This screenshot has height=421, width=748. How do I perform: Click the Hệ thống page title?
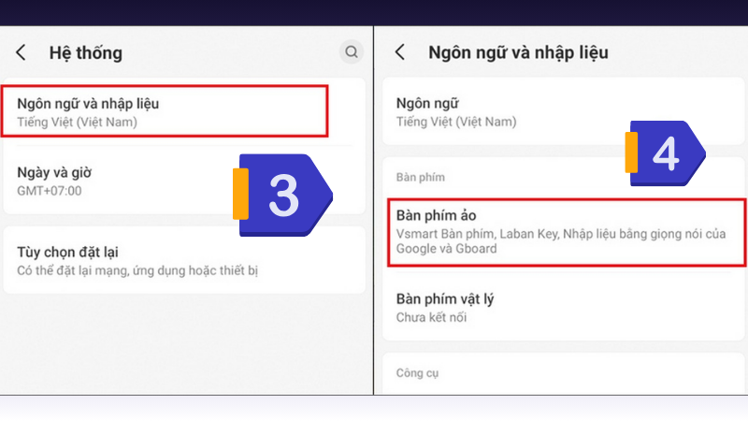[86, 52]
